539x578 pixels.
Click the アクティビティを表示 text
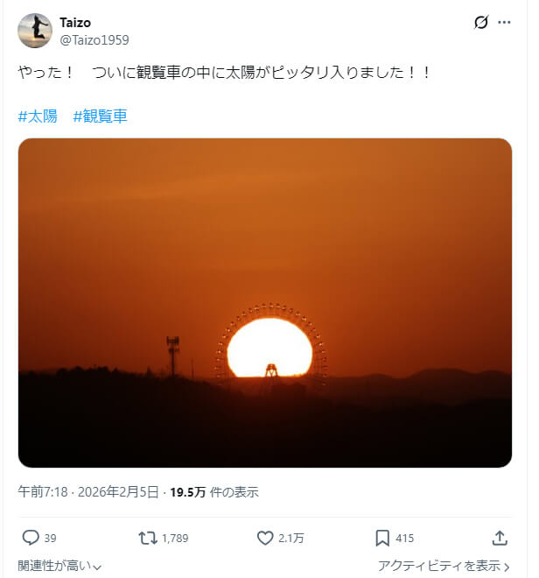pos(438,567)
